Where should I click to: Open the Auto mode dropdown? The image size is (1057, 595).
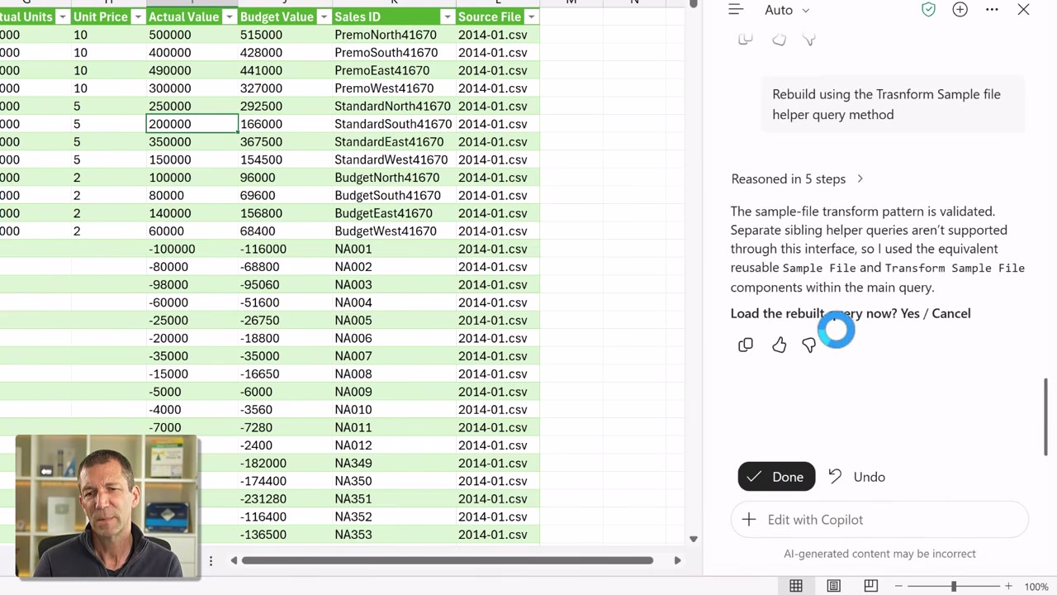787,10
